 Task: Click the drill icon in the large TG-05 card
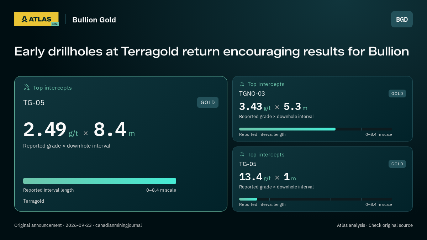[x=27, y=87]
